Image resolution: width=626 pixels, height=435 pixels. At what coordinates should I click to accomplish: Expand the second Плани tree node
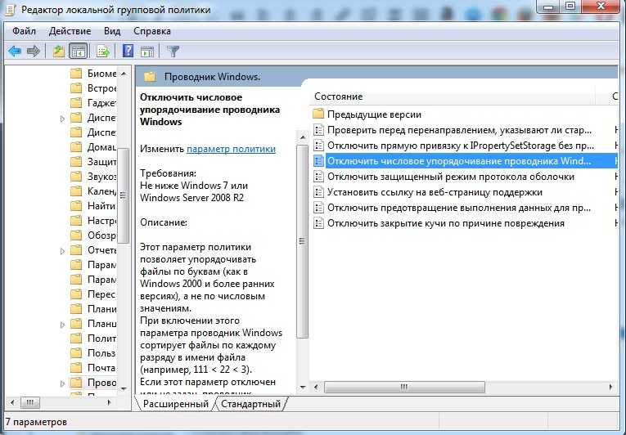[x=62, y=324]
